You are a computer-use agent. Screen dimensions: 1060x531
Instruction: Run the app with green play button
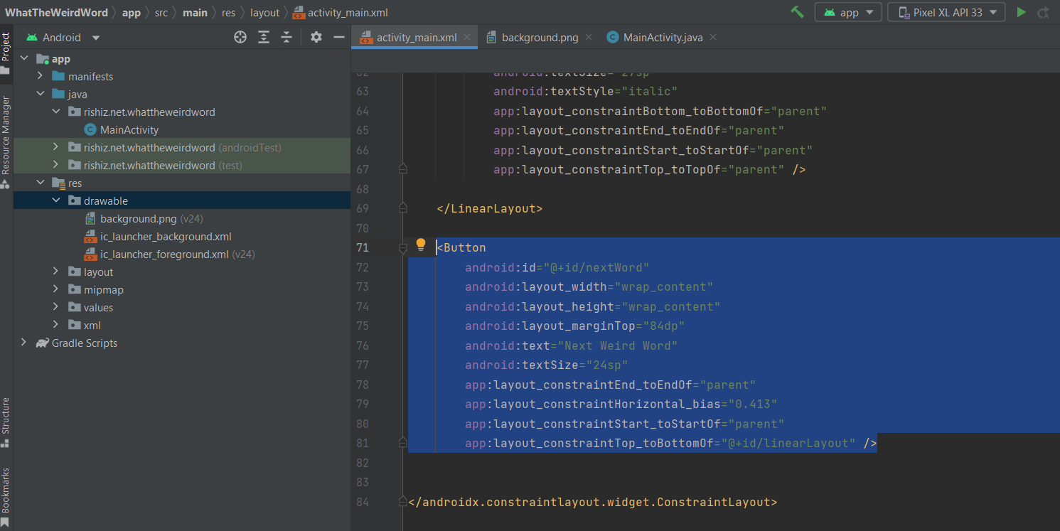[1022, 12]
